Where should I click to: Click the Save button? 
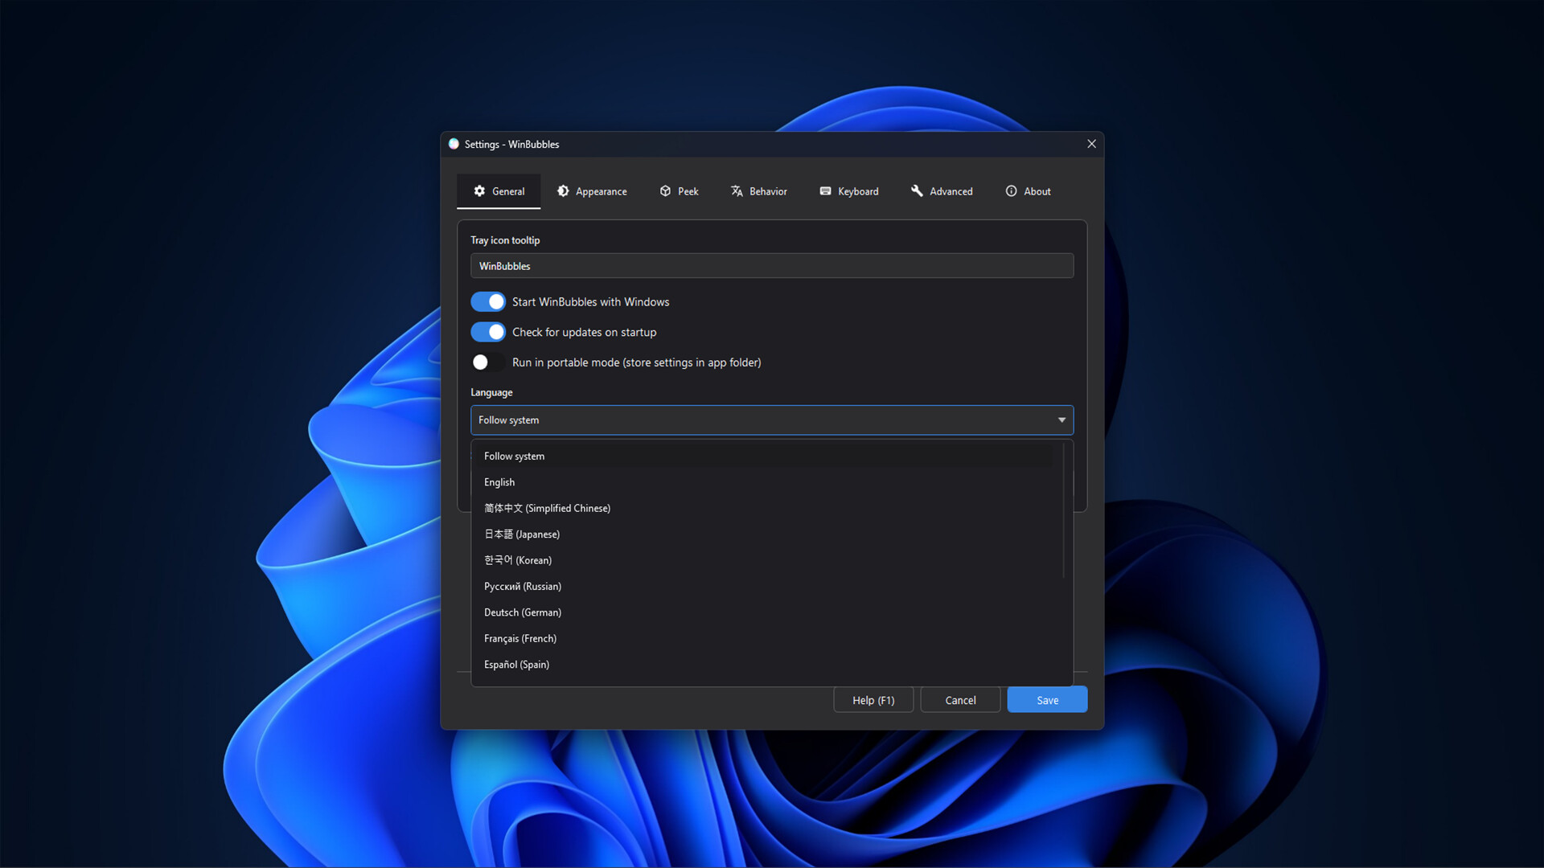pyautogui.click(x=1046, y=699)
